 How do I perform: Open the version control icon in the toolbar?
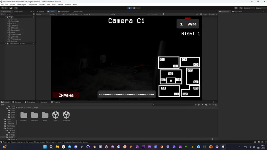coord(16,8)
